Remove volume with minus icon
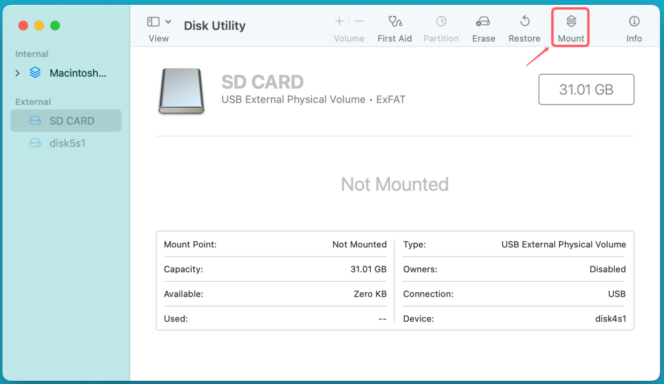664x384 pixels. 360,22
